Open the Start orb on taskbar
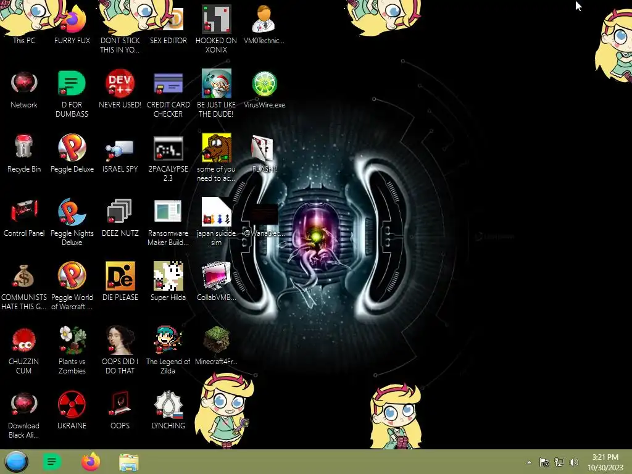The image size is (632, 474). (17, 462)
